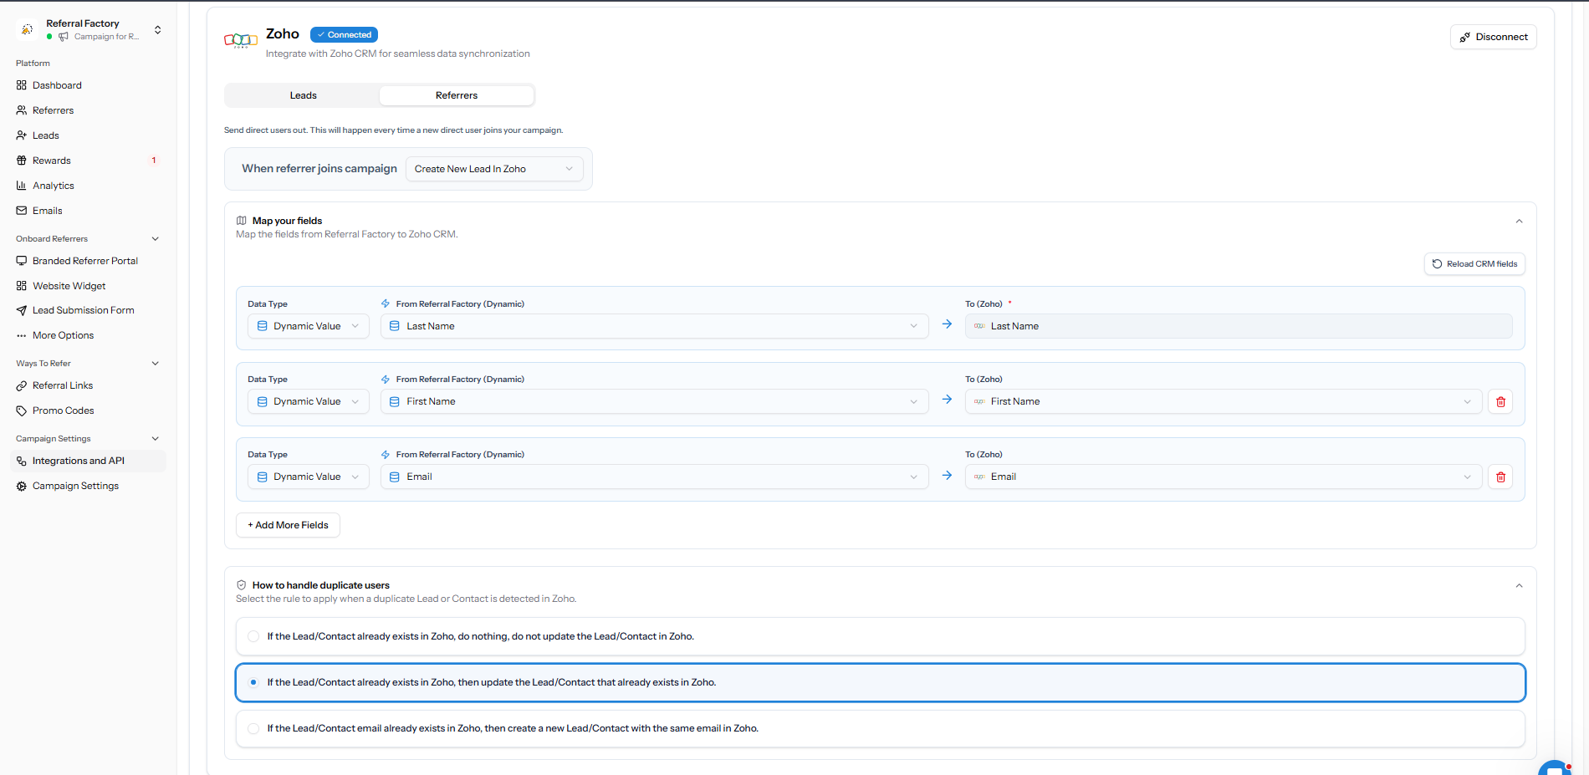Click the Connected status badge
The image size is (1589, 775).
[x=344, y=34]
